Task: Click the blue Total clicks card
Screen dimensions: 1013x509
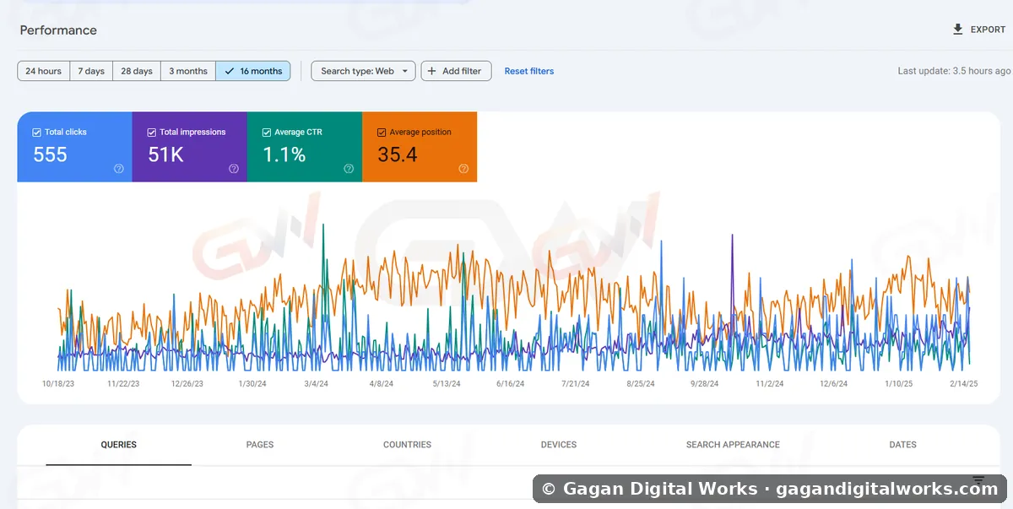Action: click(75, 147)
